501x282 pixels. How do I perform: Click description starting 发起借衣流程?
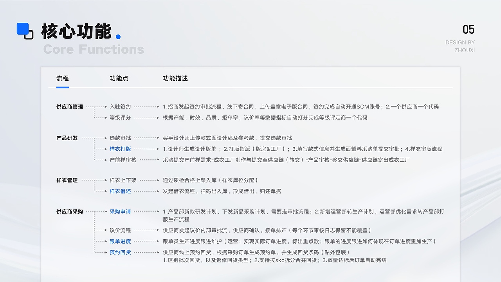(x=222, y=191)
